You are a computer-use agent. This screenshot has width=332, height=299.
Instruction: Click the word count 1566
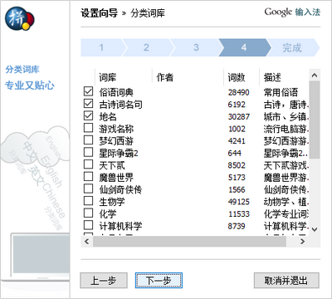click(237, 189)
